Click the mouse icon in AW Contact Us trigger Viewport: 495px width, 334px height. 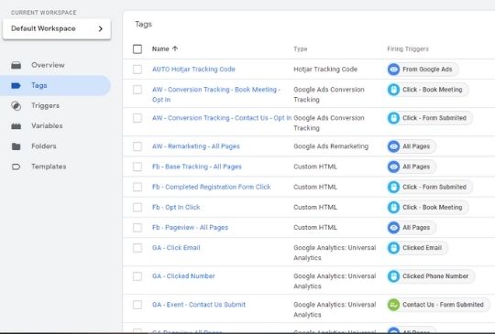[x=393, y=118]
